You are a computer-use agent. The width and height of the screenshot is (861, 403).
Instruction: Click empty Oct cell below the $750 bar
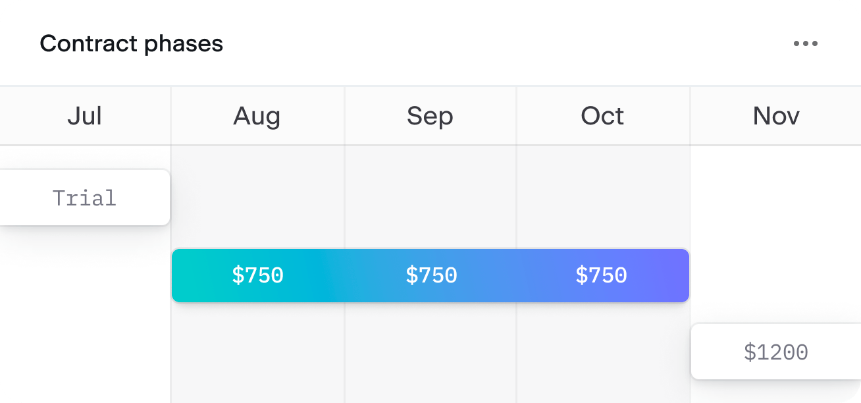click(603, 353)
